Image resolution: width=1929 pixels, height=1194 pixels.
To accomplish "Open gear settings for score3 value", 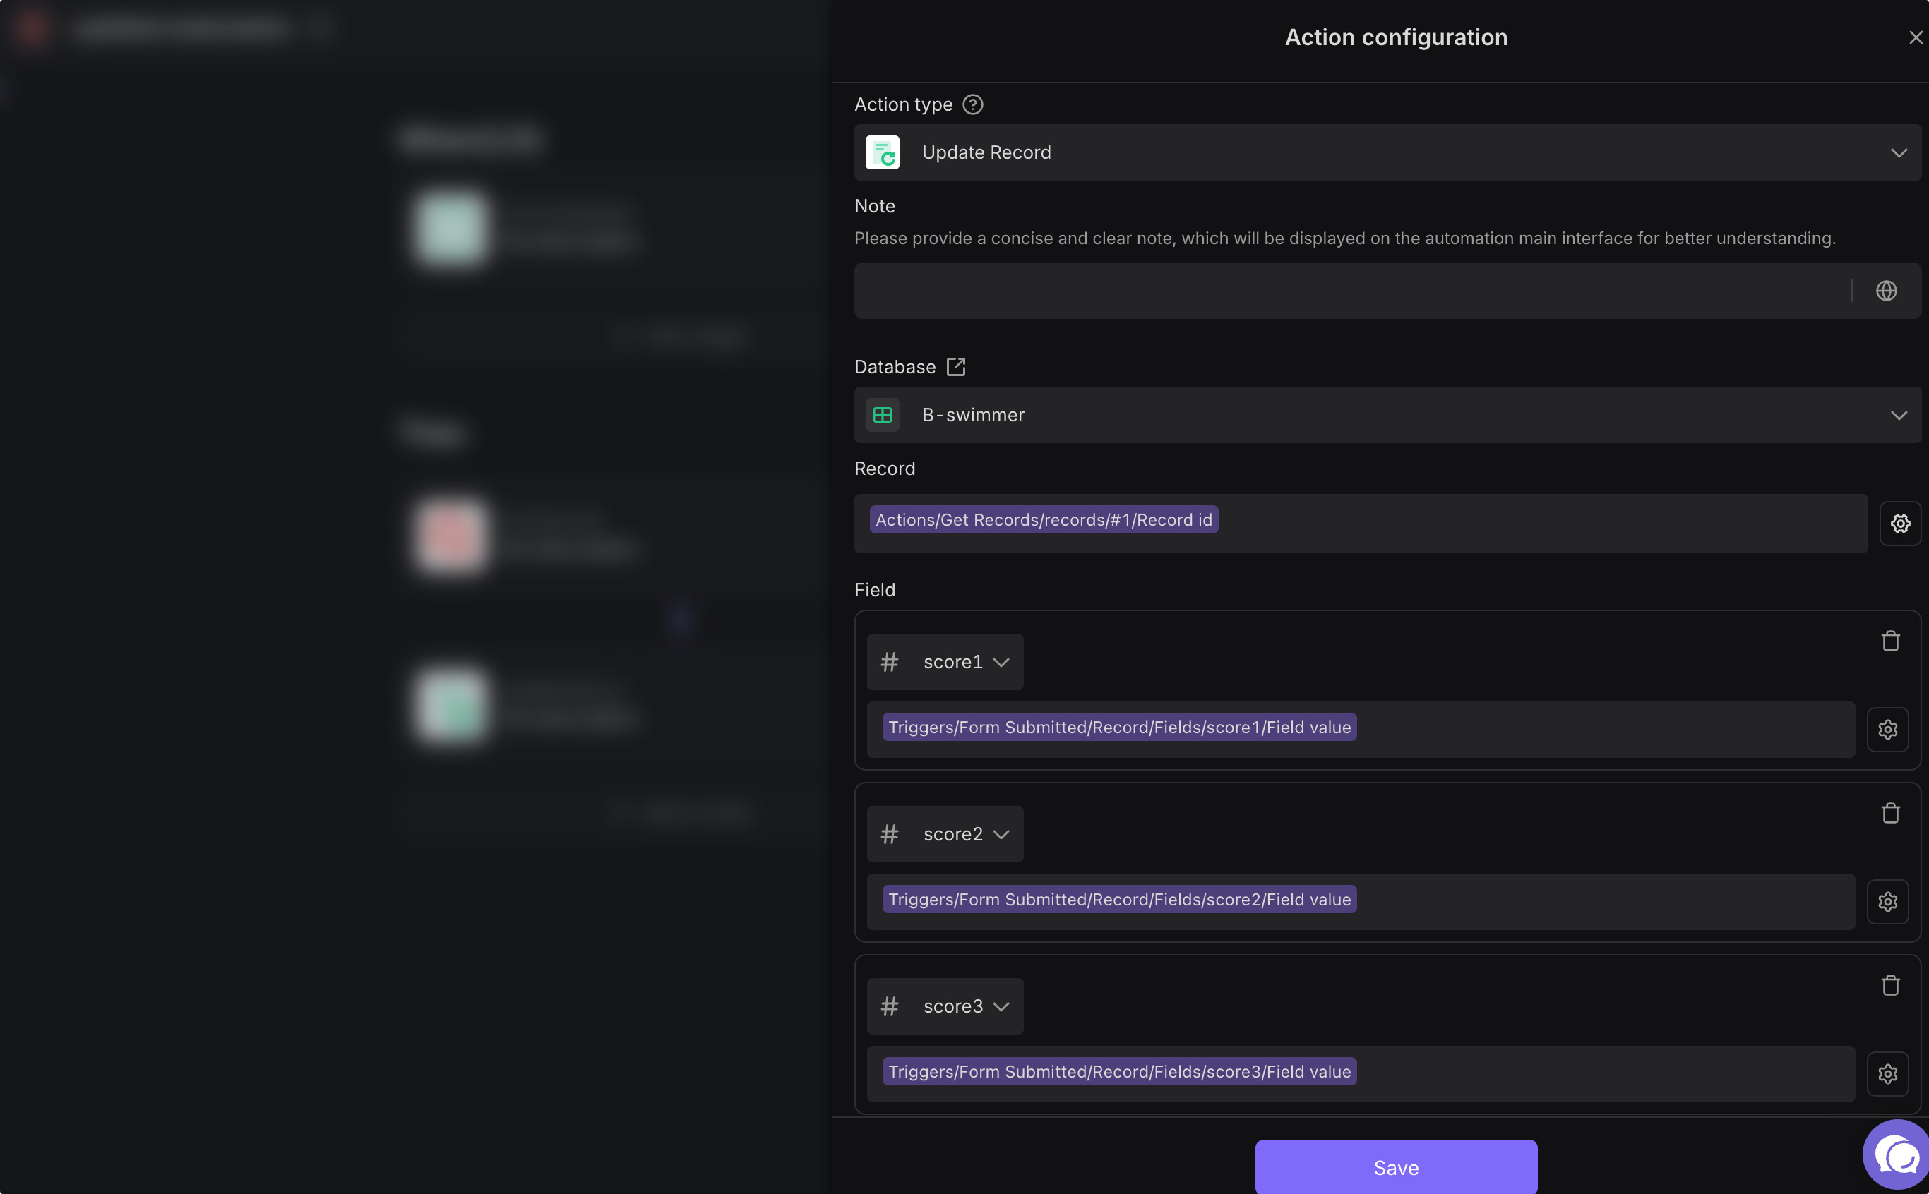I will 1887,1073.
